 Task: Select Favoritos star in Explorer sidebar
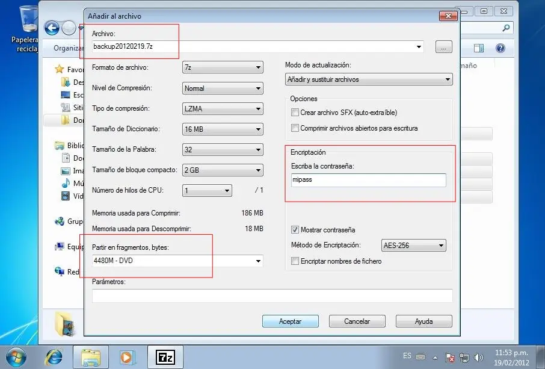[x=60, y=69]
